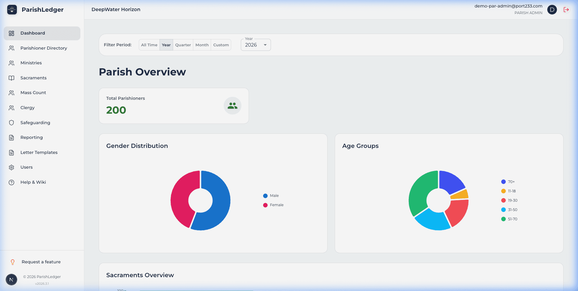Click the 70+ legend color dot
This screenshot has width=578, height=291.
click(503, 182)
